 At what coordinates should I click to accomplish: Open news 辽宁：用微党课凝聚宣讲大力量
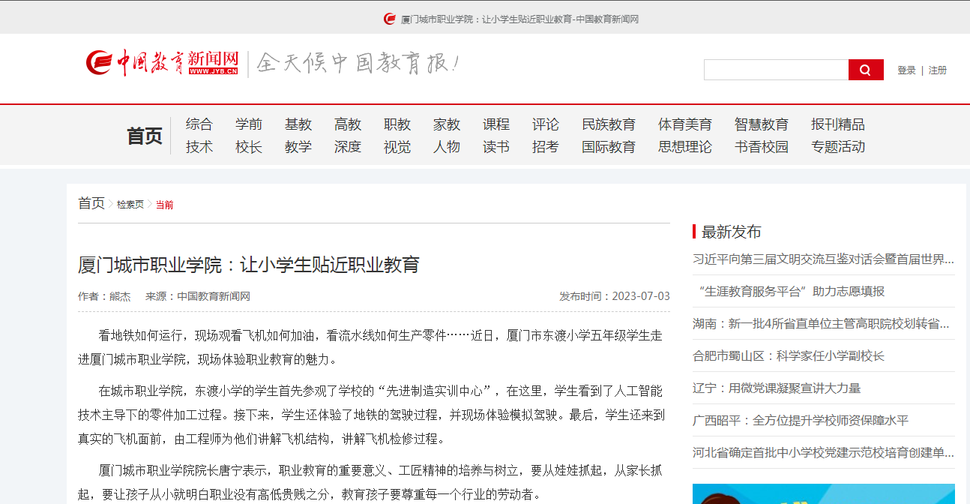[777, 388]
